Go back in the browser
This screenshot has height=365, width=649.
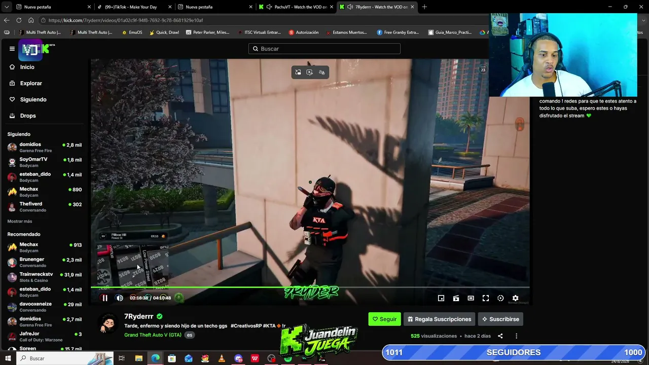coord(7,20)
